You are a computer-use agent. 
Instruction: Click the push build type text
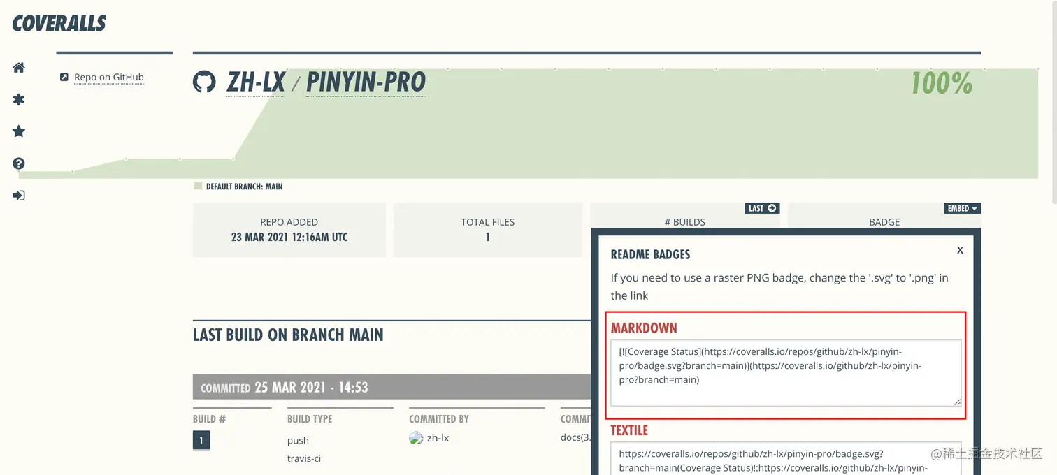click(298, 441)
